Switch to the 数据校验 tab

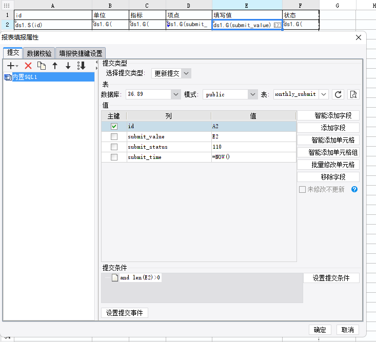pyautogui.click(x=39, y=53)
